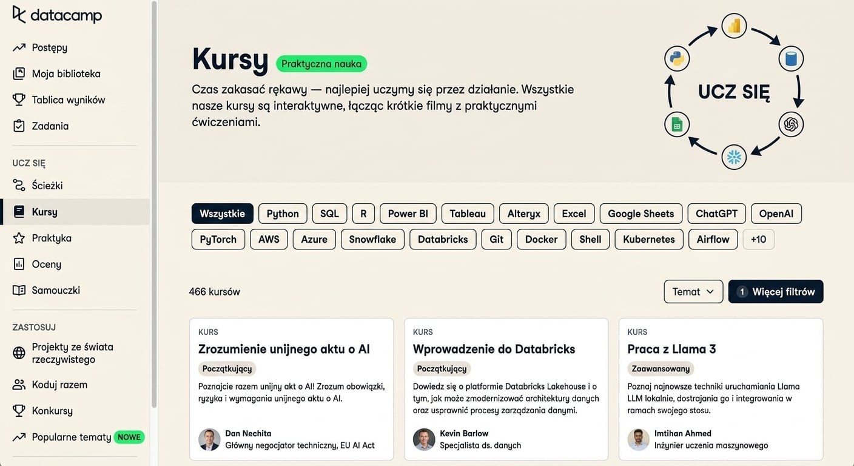854x466 pixels.
Task: Click the Snowflake icon in the circle
Action: pos(734,157)
